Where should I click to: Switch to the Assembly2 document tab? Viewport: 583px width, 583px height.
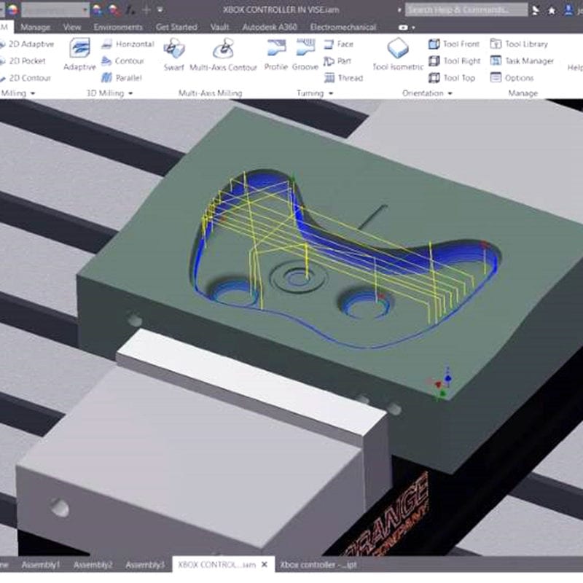[x=93, y=565]
